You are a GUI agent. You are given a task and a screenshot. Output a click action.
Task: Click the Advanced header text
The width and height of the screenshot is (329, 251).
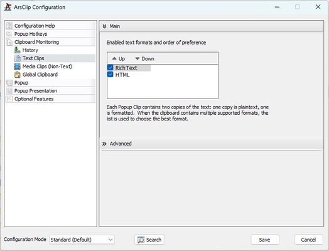[x=121, y=144]
